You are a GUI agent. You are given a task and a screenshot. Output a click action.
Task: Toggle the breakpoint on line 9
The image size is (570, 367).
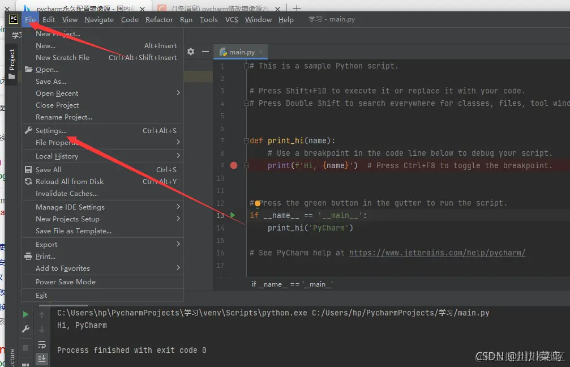234,165
